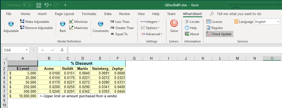Screen dimensions: 282x108
Task: Open the Name Box dropdown arrow
Action: [27, 50]
